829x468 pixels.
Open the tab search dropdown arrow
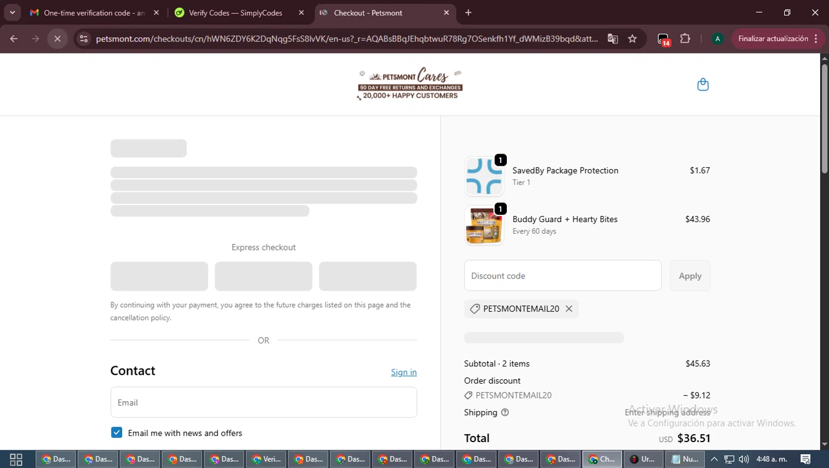pos(12,12)
